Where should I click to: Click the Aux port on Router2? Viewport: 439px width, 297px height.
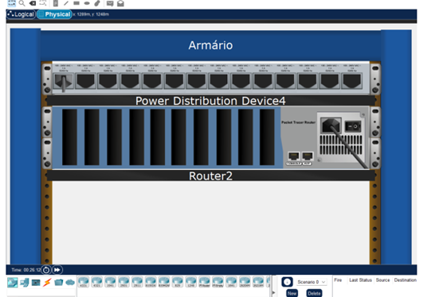(307, 156)
